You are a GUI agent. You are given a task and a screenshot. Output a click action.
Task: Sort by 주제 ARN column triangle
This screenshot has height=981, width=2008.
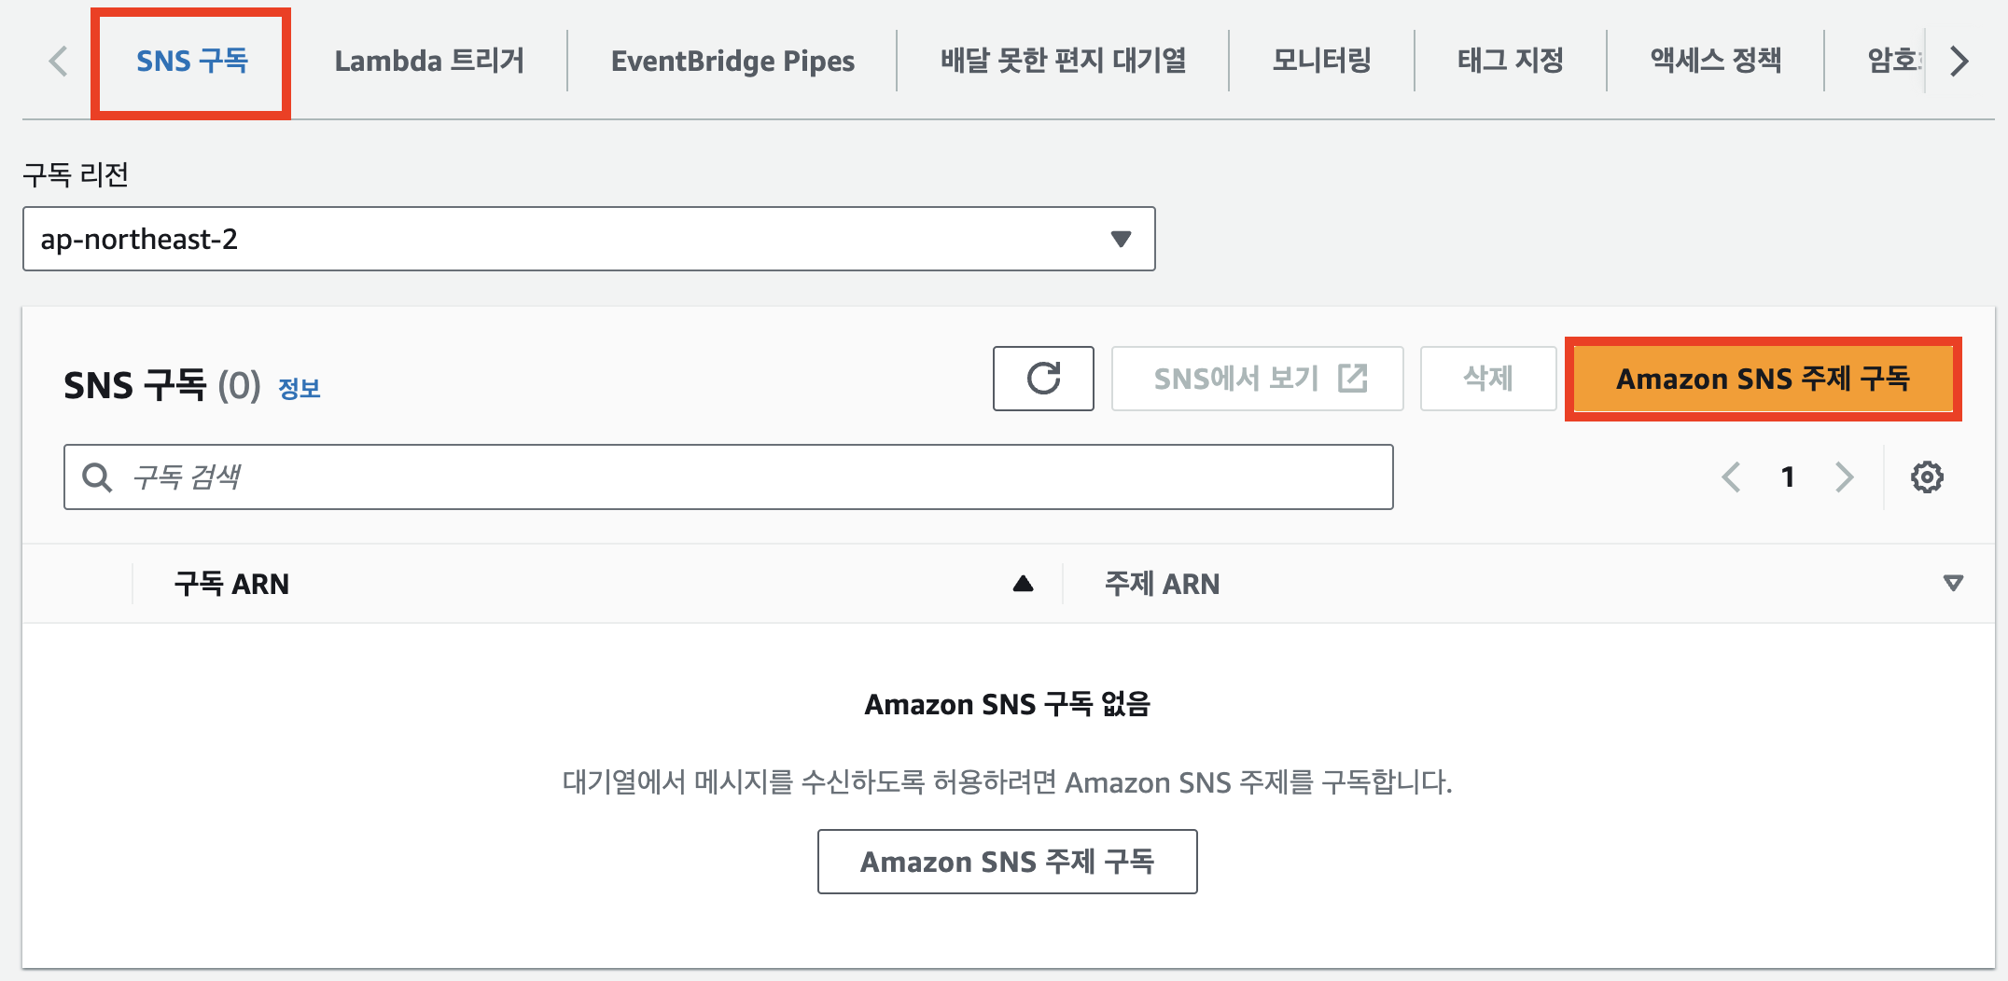coord(1953,584)
